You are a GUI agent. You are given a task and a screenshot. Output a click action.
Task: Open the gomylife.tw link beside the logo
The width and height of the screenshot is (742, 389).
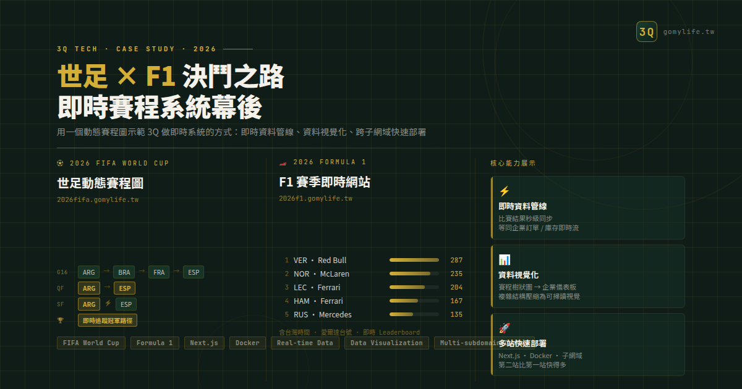tap(688, 31)
